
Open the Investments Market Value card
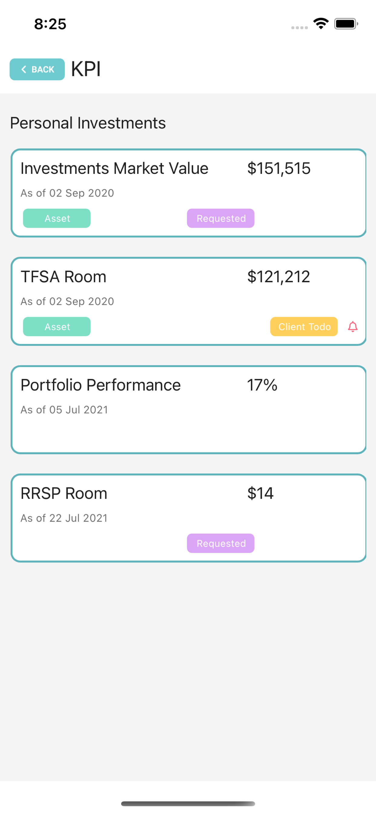[x=188, y=193]
